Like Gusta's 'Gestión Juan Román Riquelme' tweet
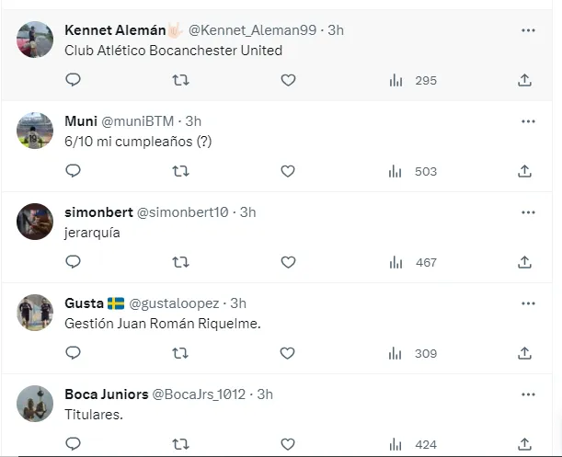This screenshot has width=562, height=457. (288, 353)
